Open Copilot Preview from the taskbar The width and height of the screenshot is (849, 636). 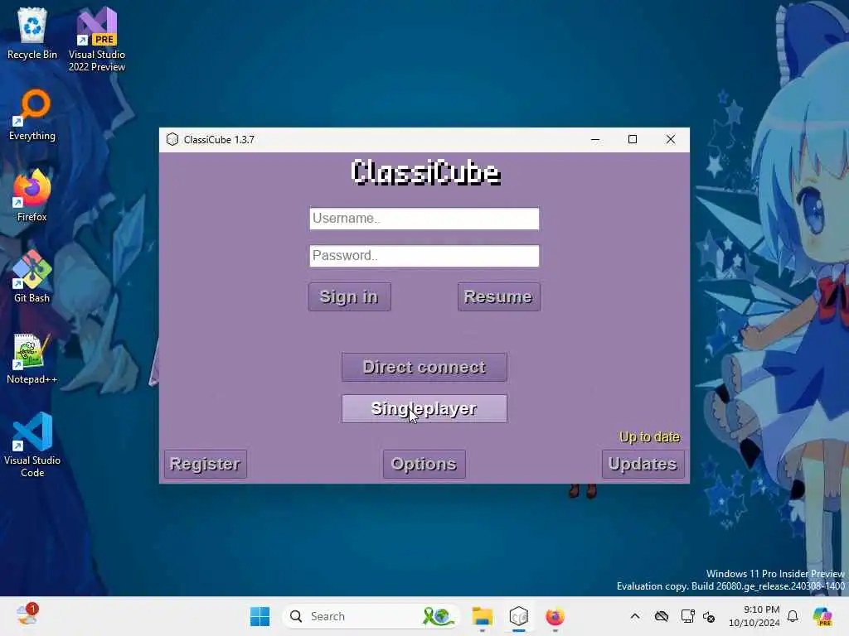pyautogui.click(x=822, y=616)
